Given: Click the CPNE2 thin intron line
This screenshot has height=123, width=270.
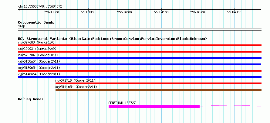Looking at the screenshot, I should 230,106.
